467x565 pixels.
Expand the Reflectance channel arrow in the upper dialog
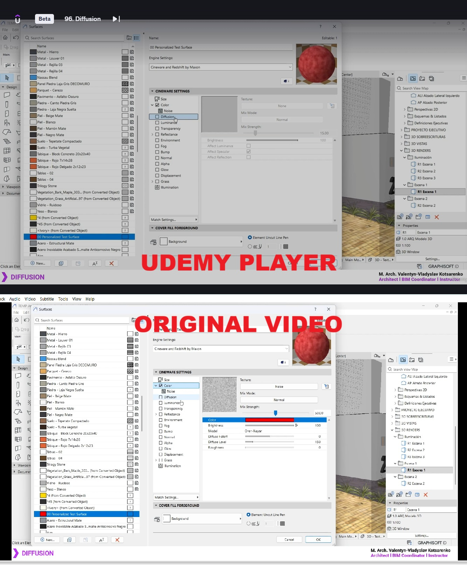(152, 135)
